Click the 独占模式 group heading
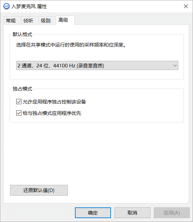Image resolution: width=193 pixels, height=222 pixels. (22, 89)
